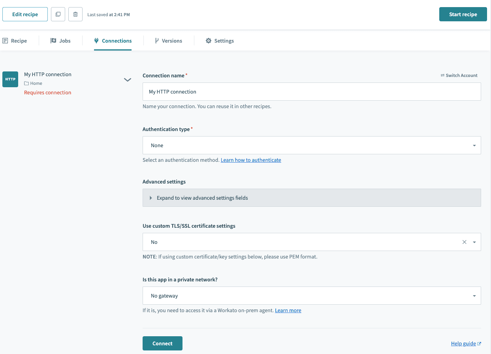Click the Recipe list icon
This screenshot has width=491, height=354.
[x=5, y=40]
